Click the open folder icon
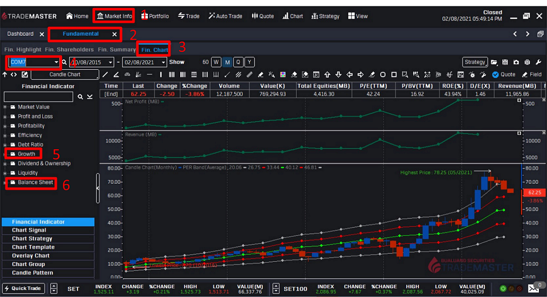The height and width of the screenshot is (297, 547). 494,62
